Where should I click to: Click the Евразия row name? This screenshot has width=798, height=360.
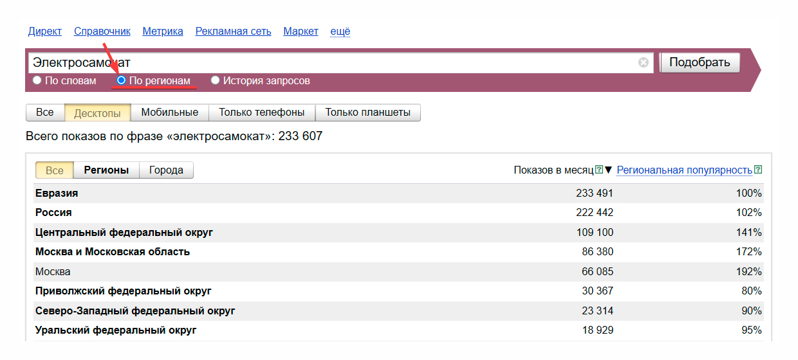click(57, 194)
